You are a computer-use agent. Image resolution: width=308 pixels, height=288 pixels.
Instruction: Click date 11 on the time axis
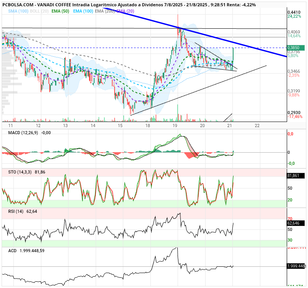click(x=11, y=126)
